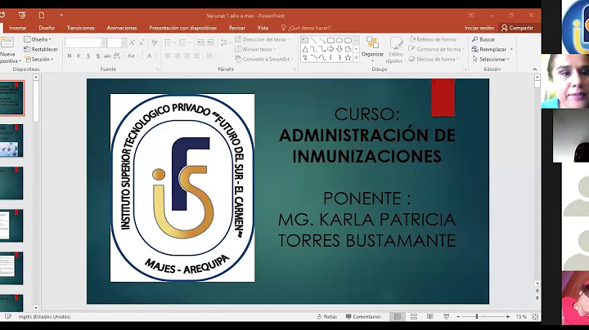Toggle center text alignment
Image resolution: width=589 pixels, height=330 pixels.
point(178,56)
